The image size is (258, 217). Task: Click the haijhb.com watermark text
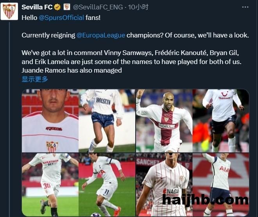(205, 200)
